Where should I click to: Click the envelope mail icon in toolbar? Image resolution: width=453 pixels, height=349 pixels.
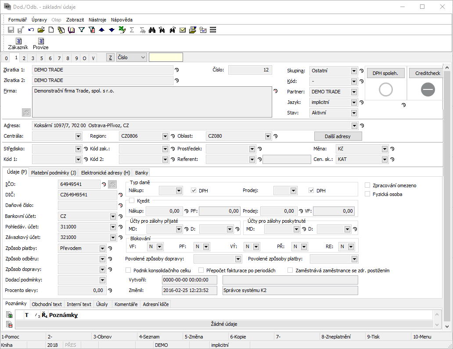[183, 30]
